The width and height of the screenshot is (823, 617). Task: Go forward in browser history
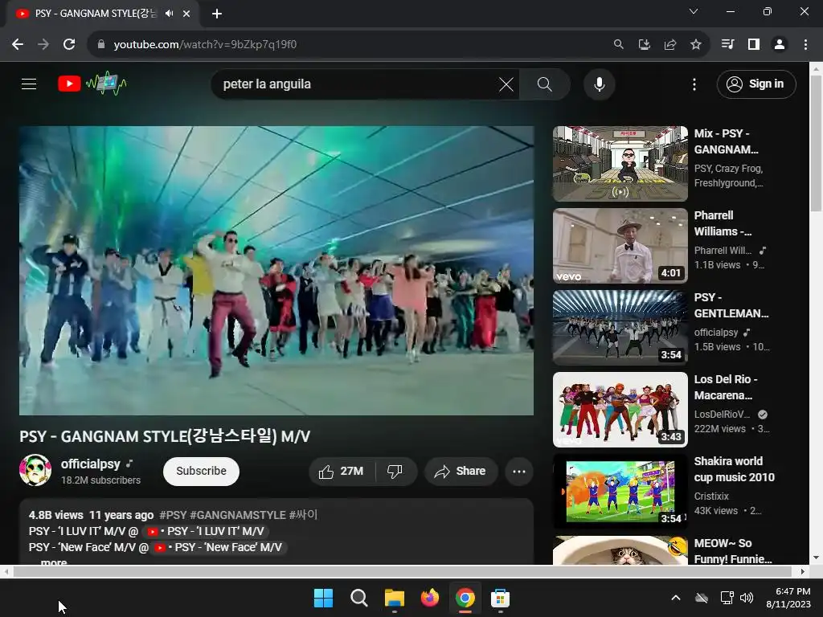click(43, 45)
